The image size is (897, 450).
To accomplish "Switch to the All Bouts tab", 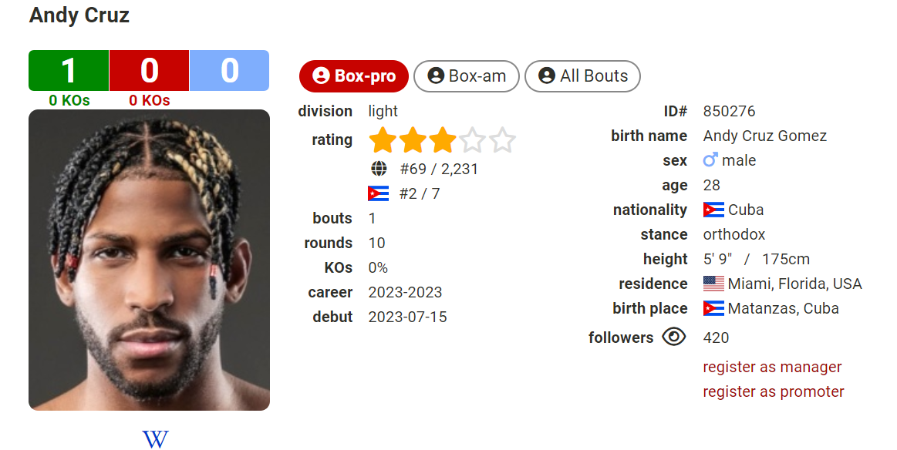I will [x=582, y=76].
